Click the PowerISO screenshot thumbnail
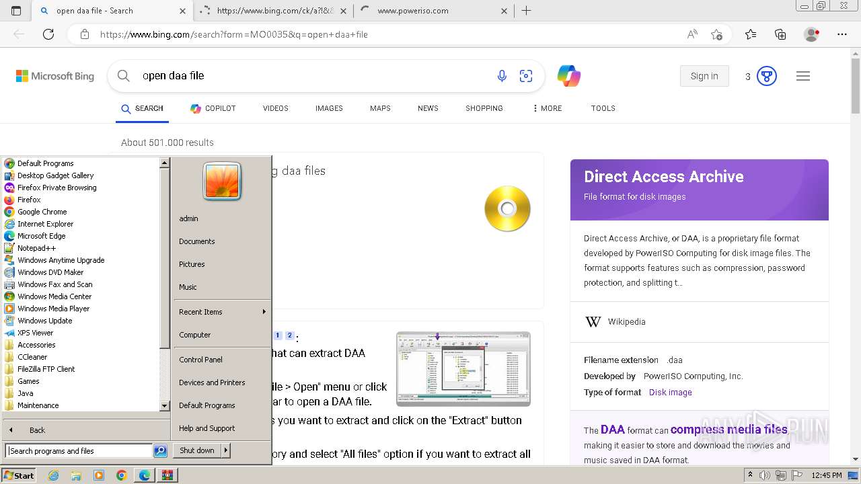The height and width of the screenshot is (484, 861). [x=463, y=369]
